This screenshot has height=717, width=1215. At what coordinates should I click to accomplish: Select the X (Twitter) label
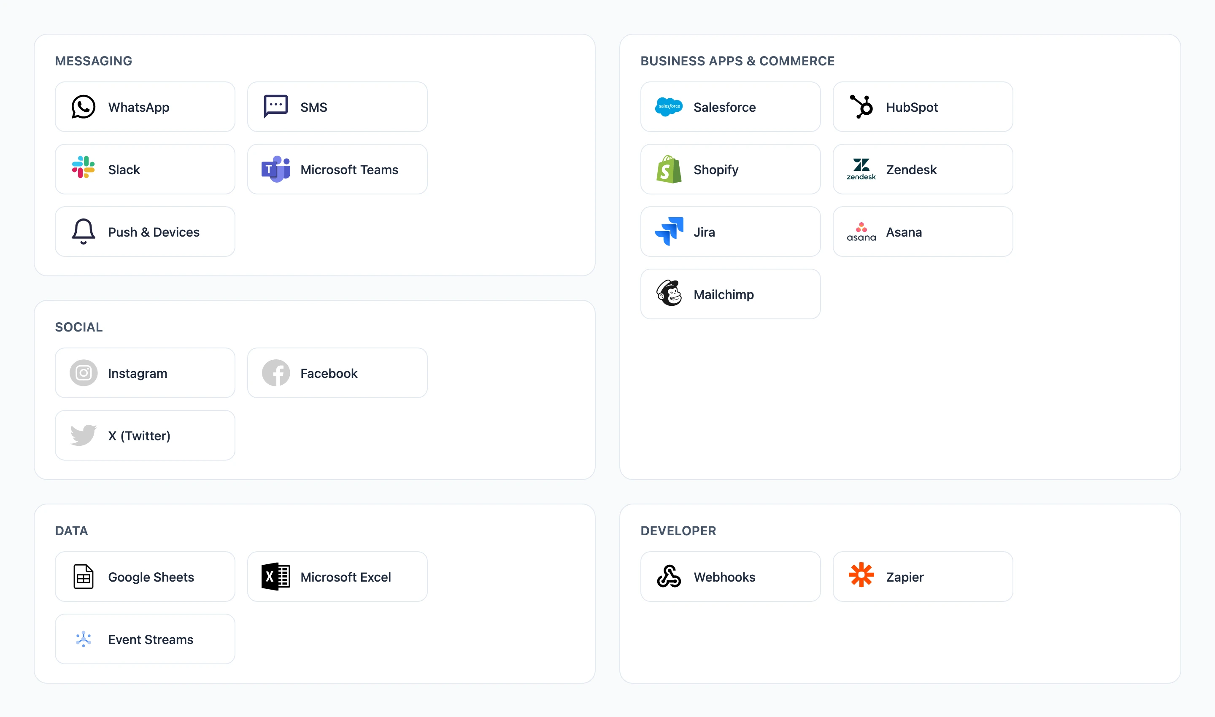(x=139, y=436)
